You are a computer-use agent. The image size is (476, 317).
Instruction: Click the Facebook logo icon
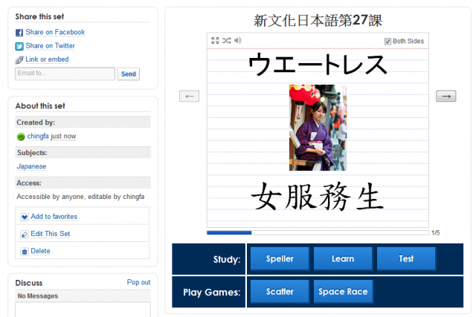[x=19, y=33]
